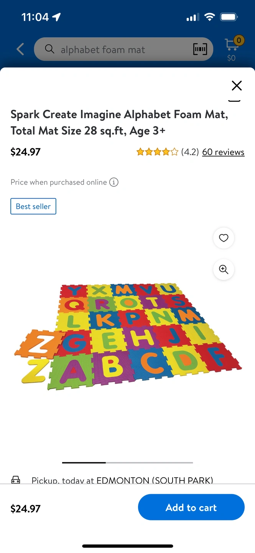This screenshot has height=553, width=255.
Task: Tap the star rating display
Action: click(x=157, y=152)
